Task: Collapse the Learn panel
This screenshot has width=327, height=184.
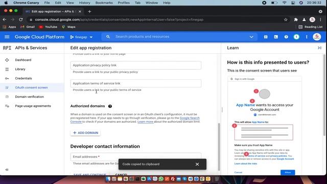Action: [319, 48]
